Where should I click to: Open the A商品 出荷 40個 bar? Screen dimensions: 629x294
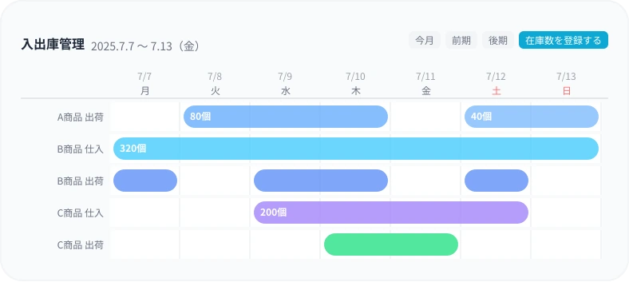tap(532, 117)
